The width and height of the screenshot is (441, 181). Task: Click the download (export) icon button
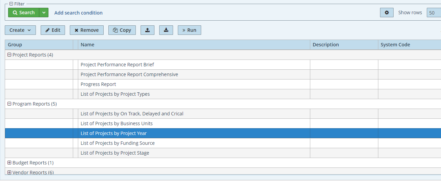point(166,30)
